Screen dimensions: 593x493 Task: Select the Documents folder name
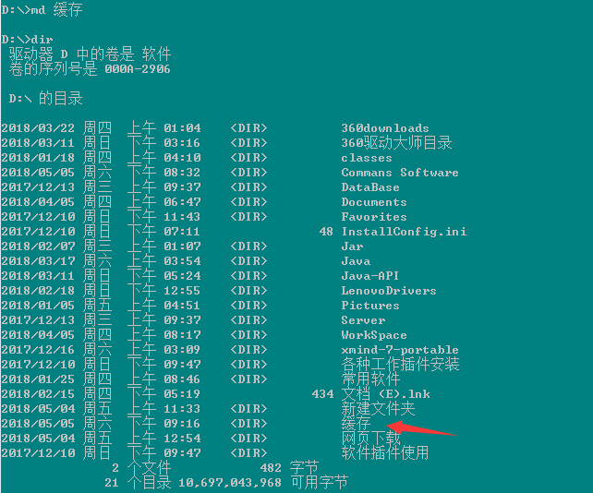pos(374,202)
